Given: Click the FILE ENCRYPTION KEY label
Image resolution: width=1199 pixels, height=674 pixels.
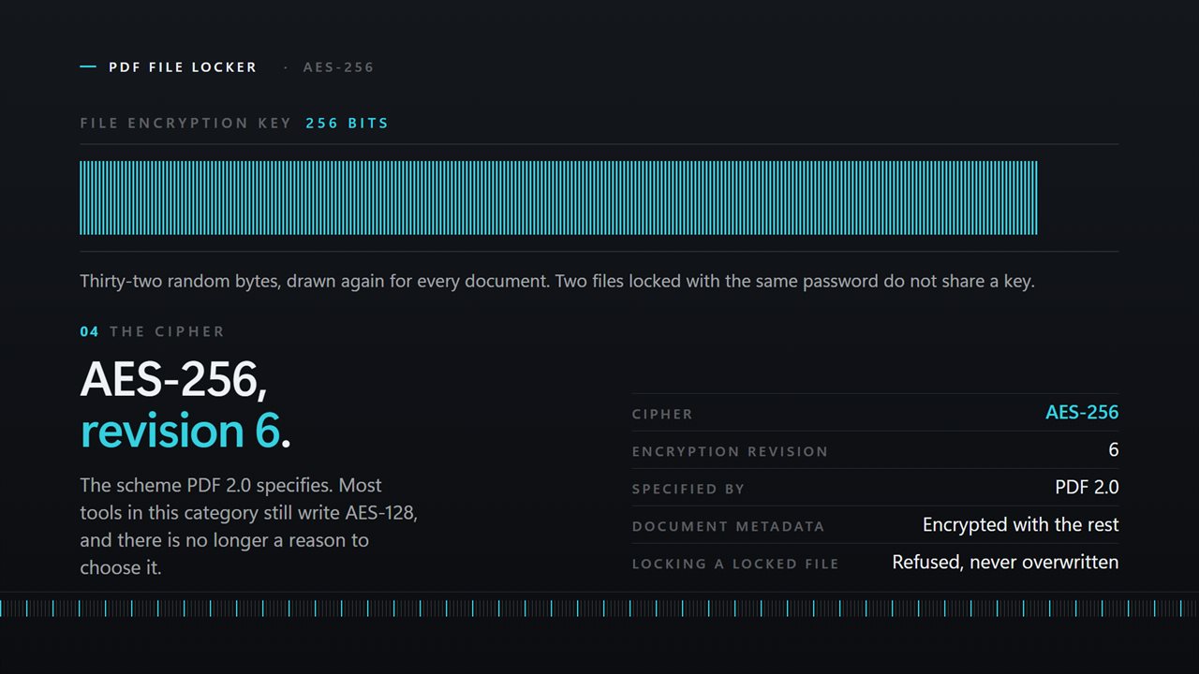Looking at the screenshot, I should [x=185, y=123].
